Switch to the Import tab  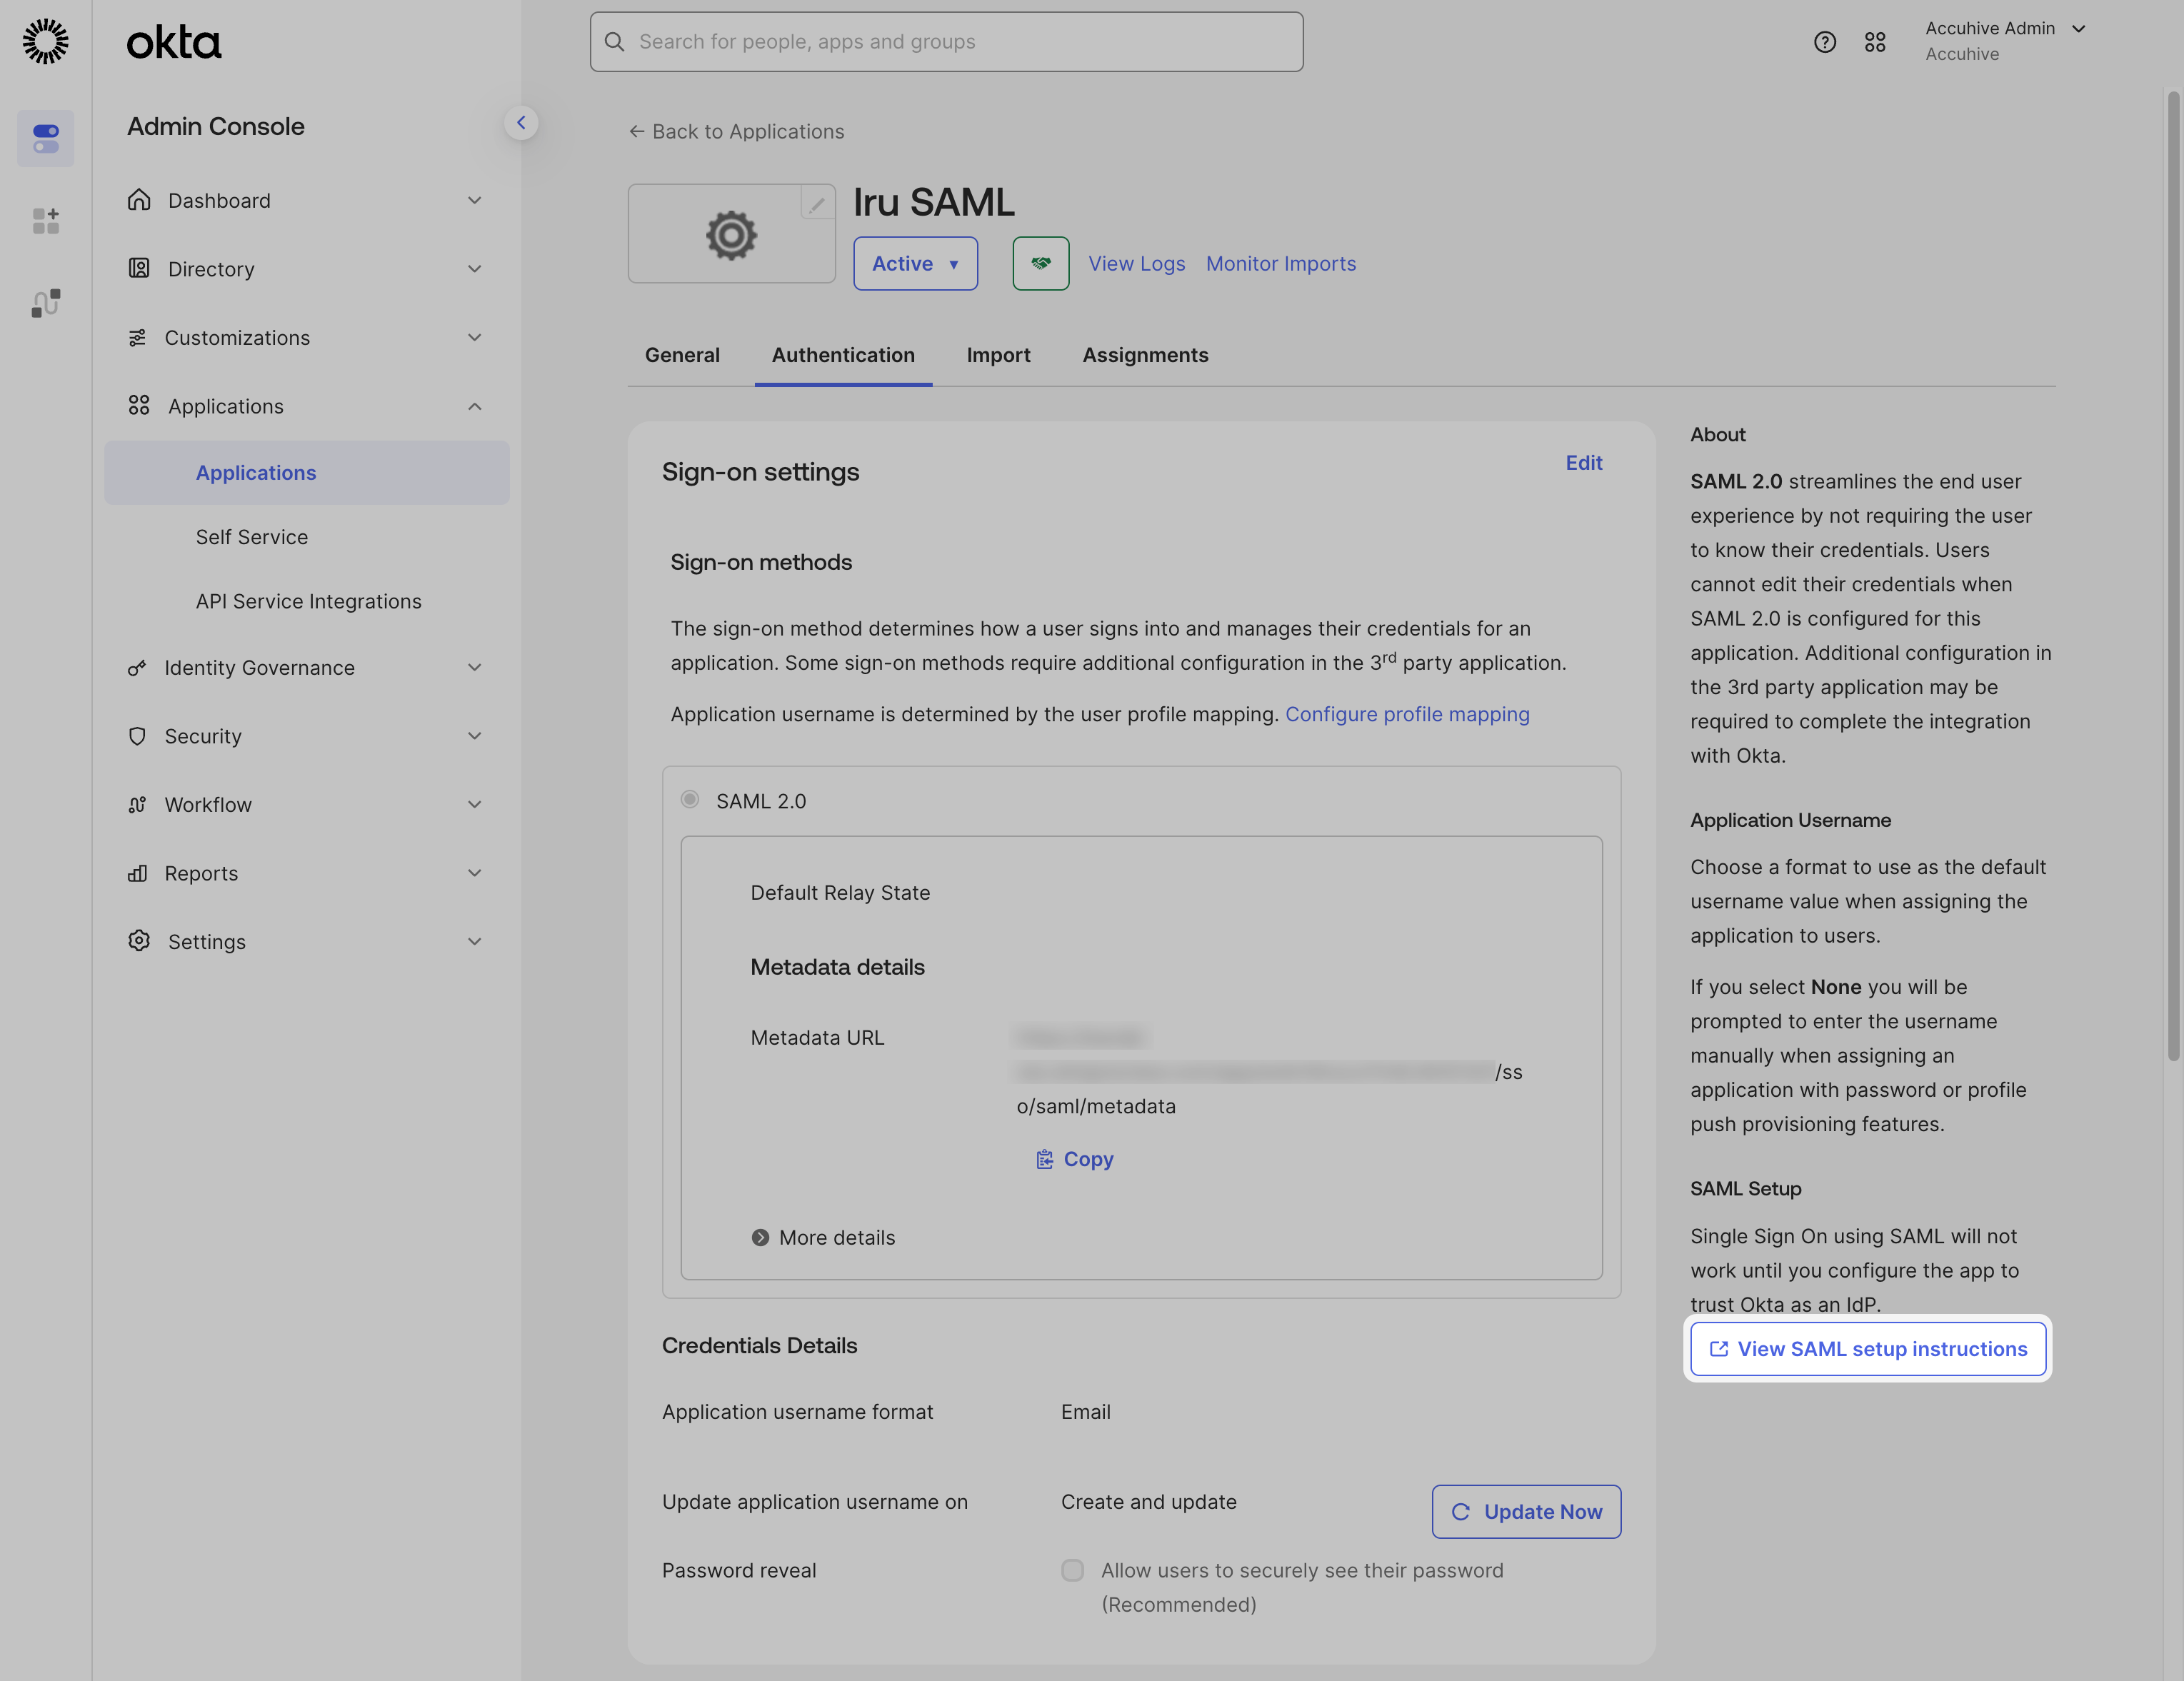(x=998, y=355)
